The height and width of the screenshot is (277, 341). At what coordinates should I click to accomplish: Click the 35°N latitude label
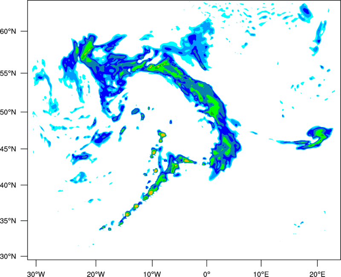click(x=8, y=221)
